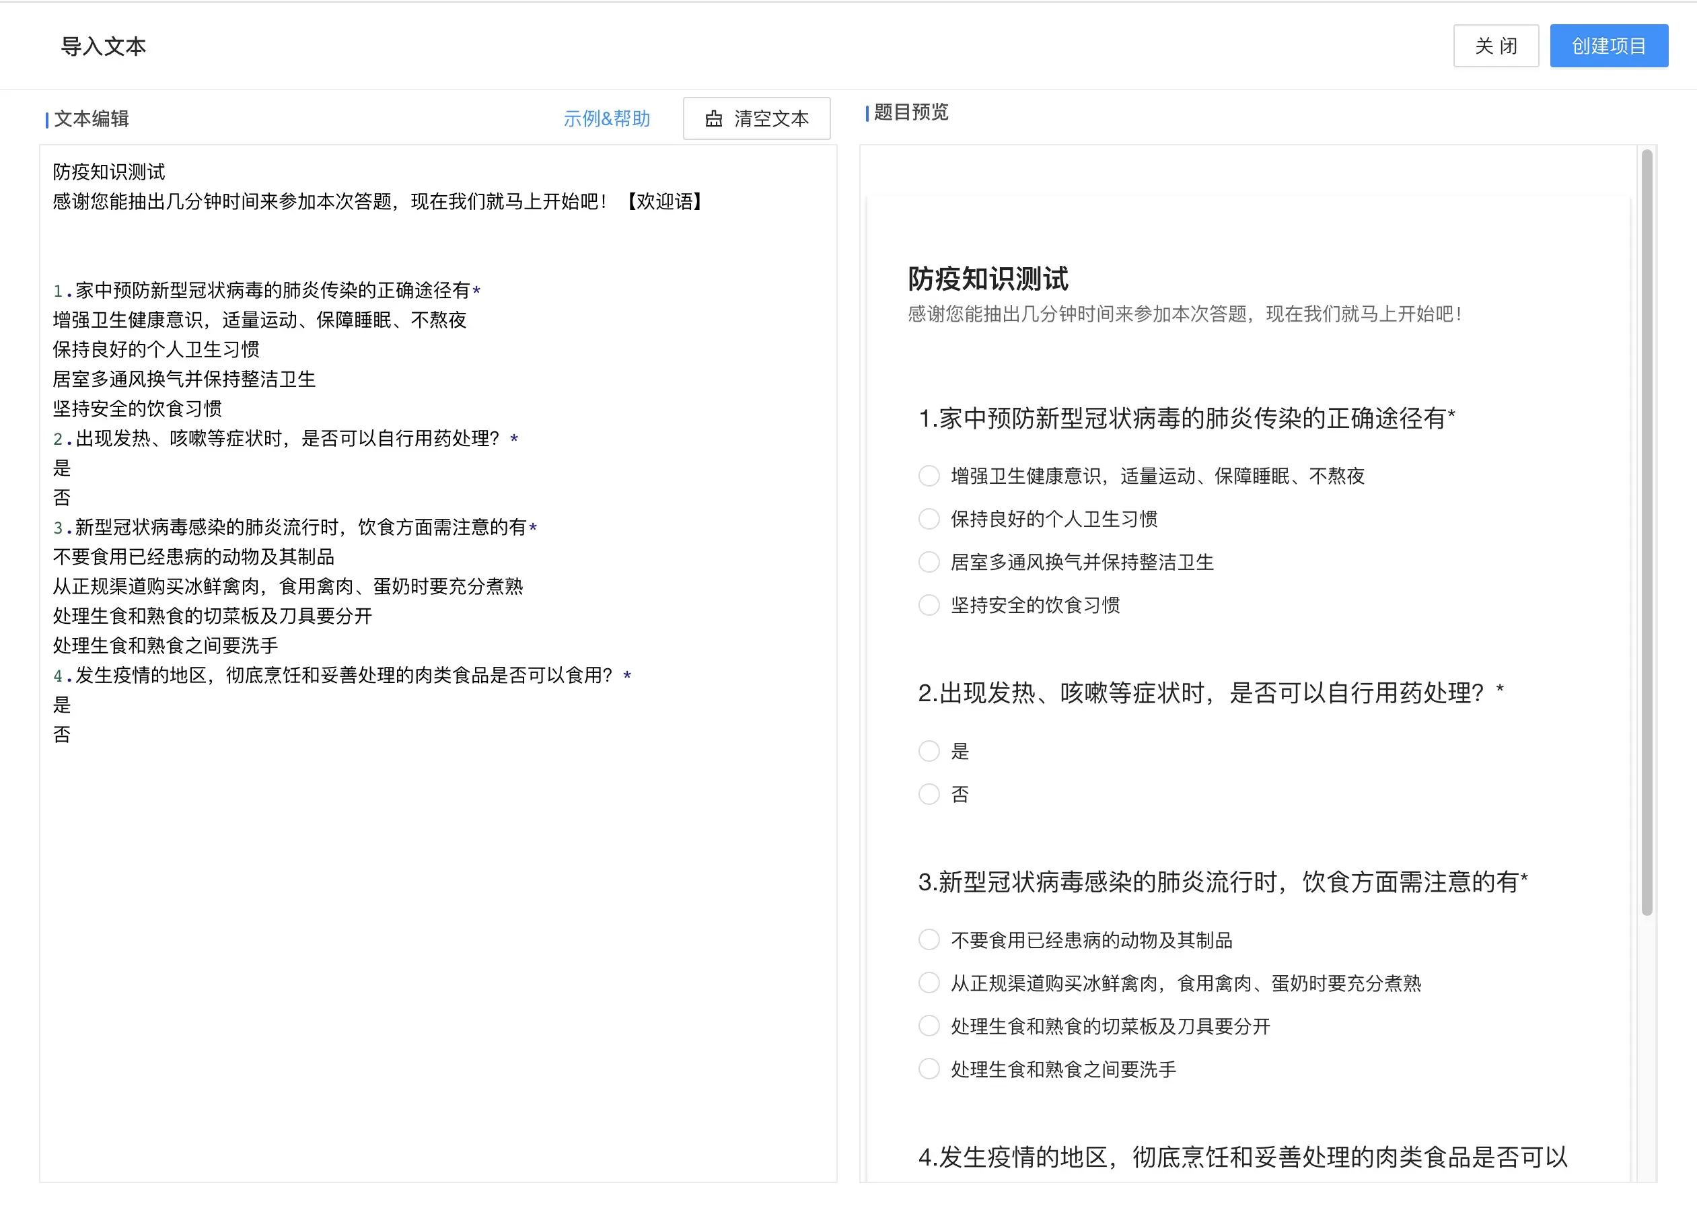
Task: Click the 题目预览 section header
Action: click(910, 113)
